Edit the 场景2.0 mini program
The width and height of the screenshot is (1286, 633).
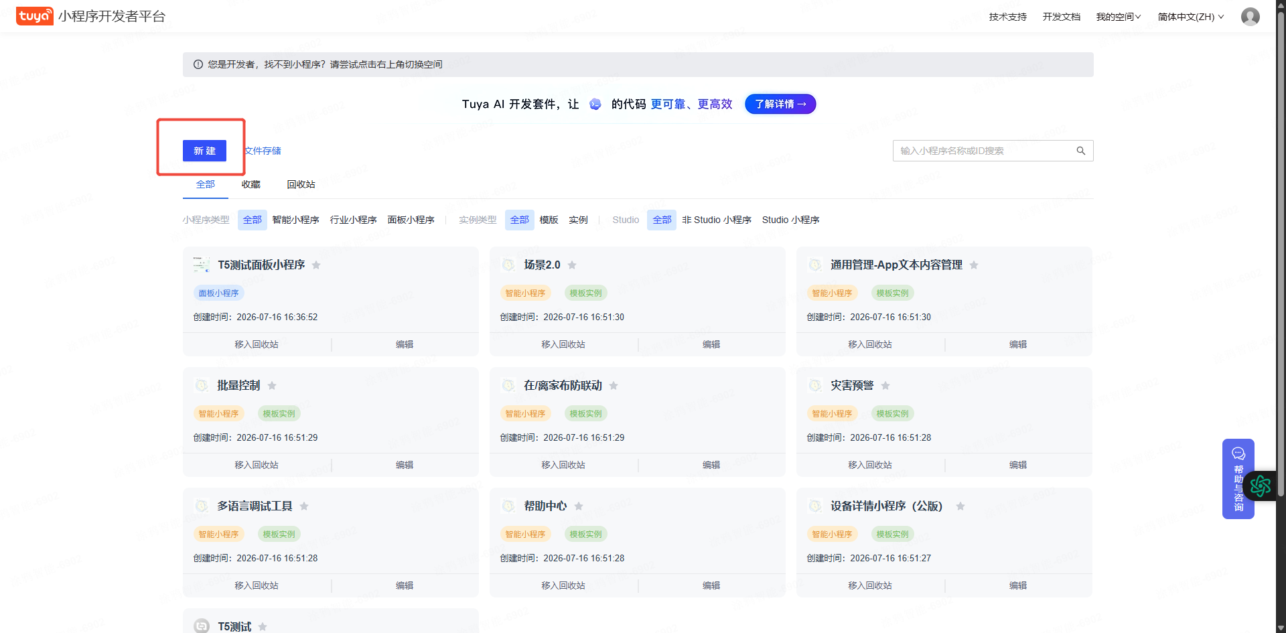click(711, 344)
